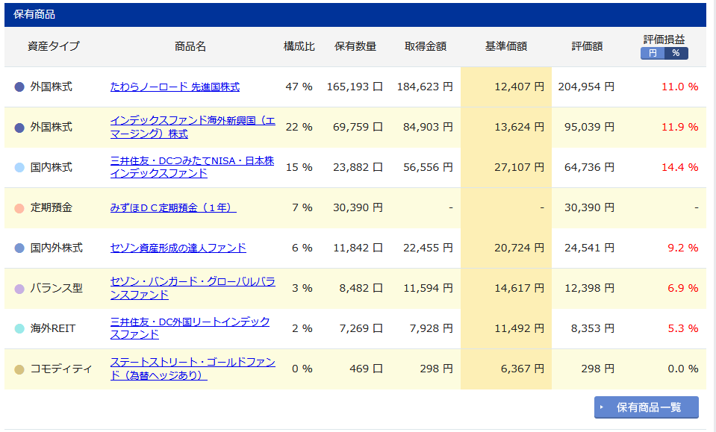Image resolution: width=716 pixels, height=432 pixels.
Task: Click the 84,903 円 acquisition amount
Action: coord(429,127)
